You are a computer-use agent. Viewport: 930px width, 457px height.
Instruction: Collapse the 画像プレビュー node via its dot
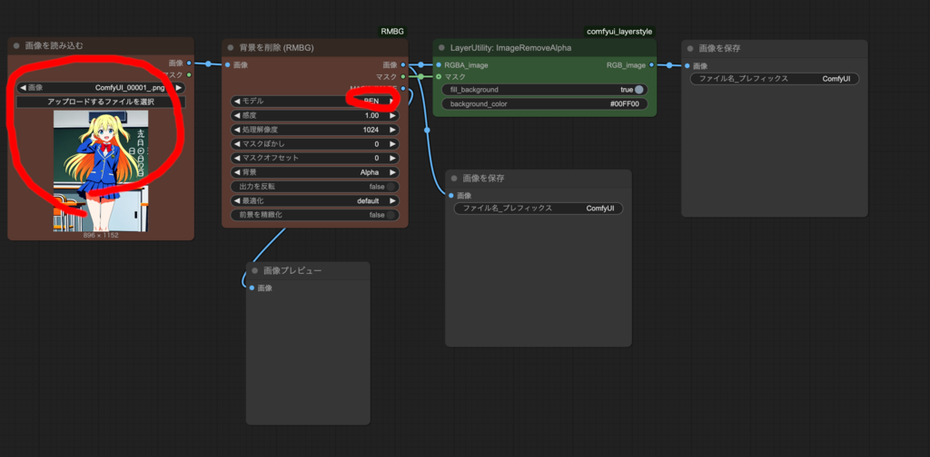[x=255, y=270]
